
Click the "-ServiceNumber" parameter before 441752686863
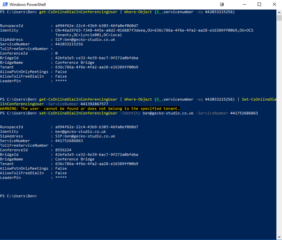(212, 113)
